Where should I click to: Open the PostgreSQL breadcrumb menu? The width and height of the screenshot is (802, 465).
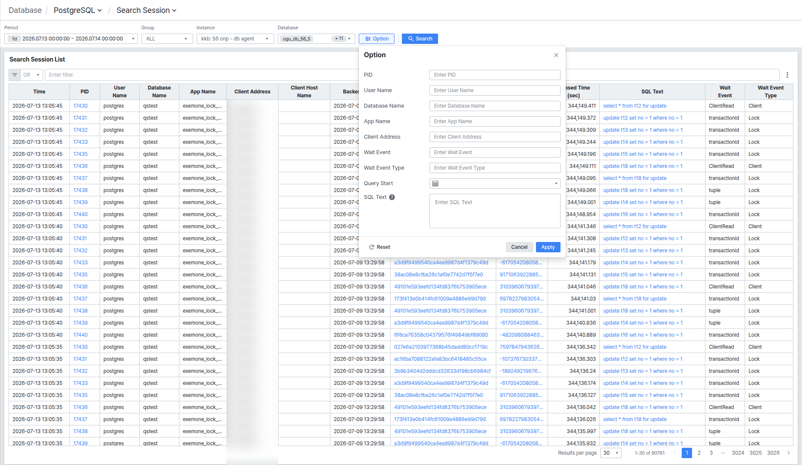pos(78,10)
